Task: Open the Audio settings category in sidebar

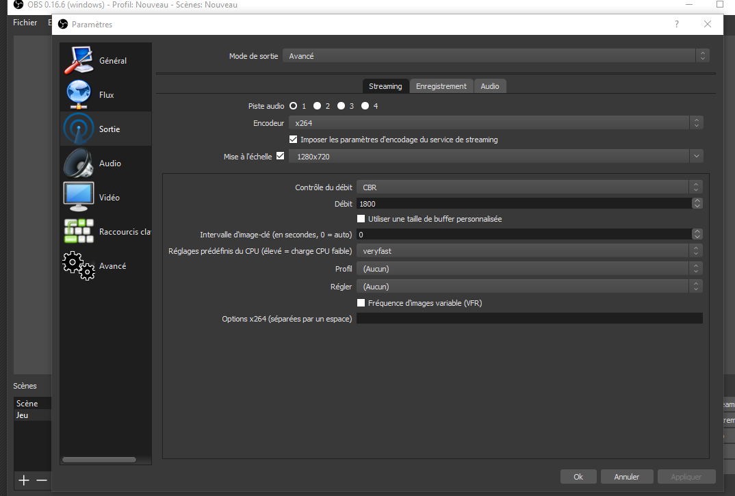Action: pyautogui.click(x=106, y=163)
